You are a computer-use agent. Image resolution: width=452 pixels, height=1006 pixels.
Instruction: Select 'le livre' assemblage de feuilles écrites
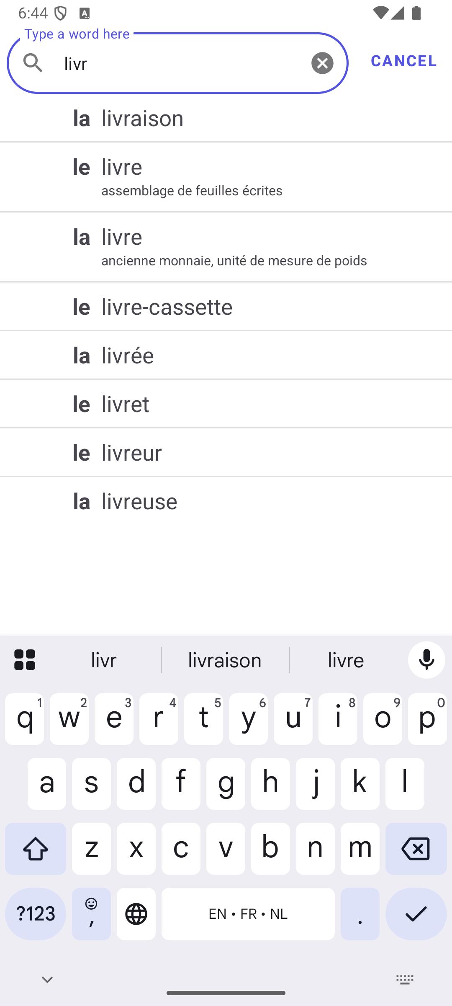point(226,177)
